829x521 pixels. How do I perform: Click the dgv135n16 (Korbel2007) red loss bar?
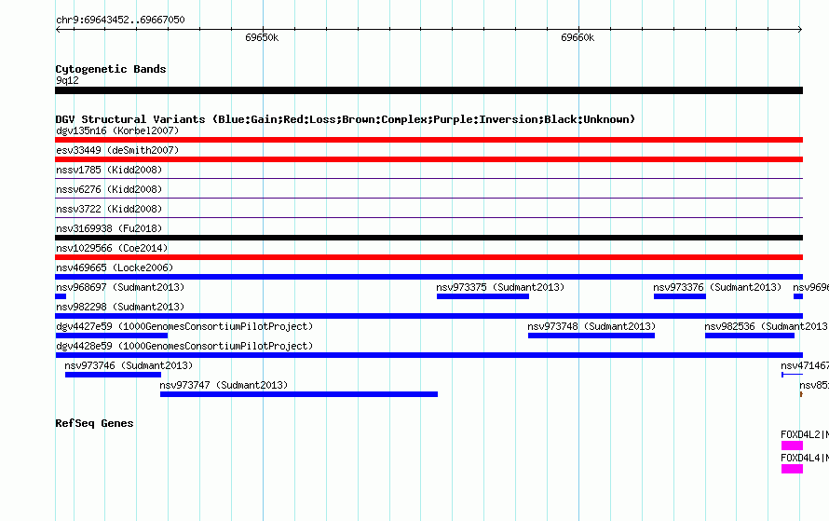(x=428, y=140)
